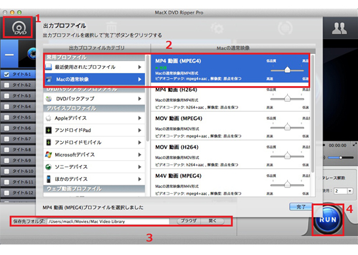Click the Sony device icon
The image size is (358, 255).
coord(49,167)
